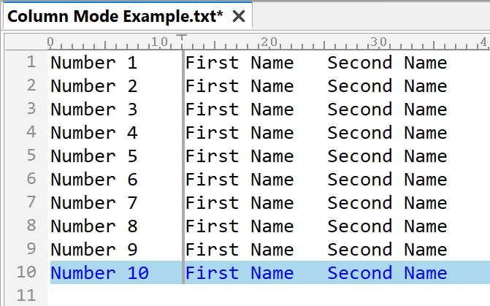Click "First Name" on line 4
This screenshot has height=306, width=490.
click(x=240, y=133)
